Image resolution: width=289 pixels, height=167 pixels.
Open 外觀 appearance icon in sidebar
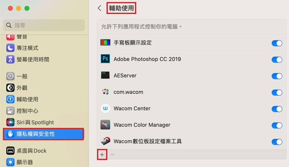pyautogui.click(x=10, y=88)
